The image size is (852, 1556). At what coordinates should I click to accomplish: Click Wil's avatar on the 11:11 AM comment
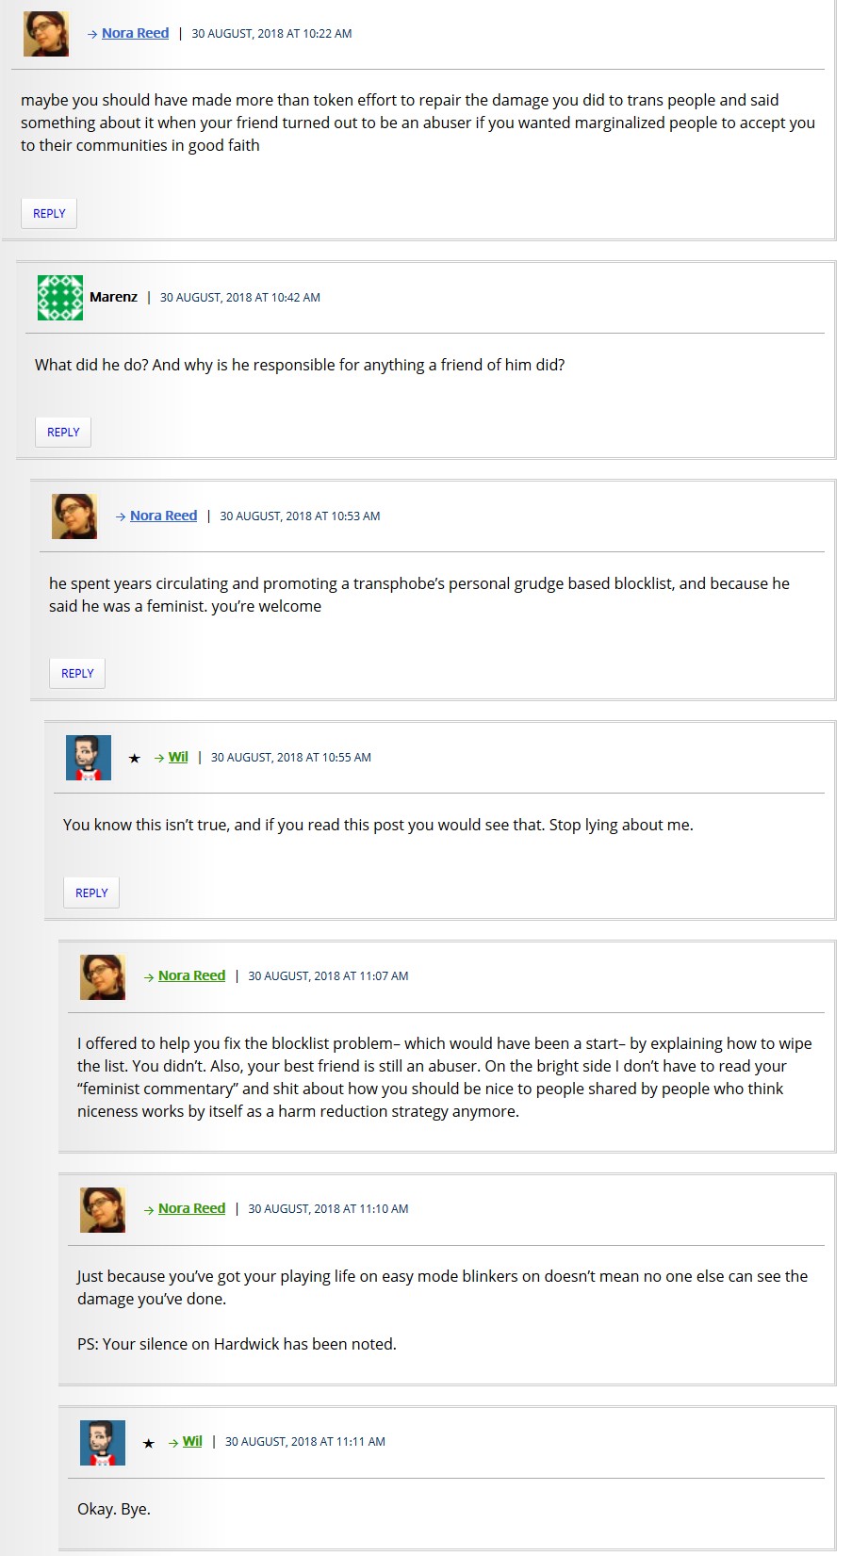pos(103,1442)
